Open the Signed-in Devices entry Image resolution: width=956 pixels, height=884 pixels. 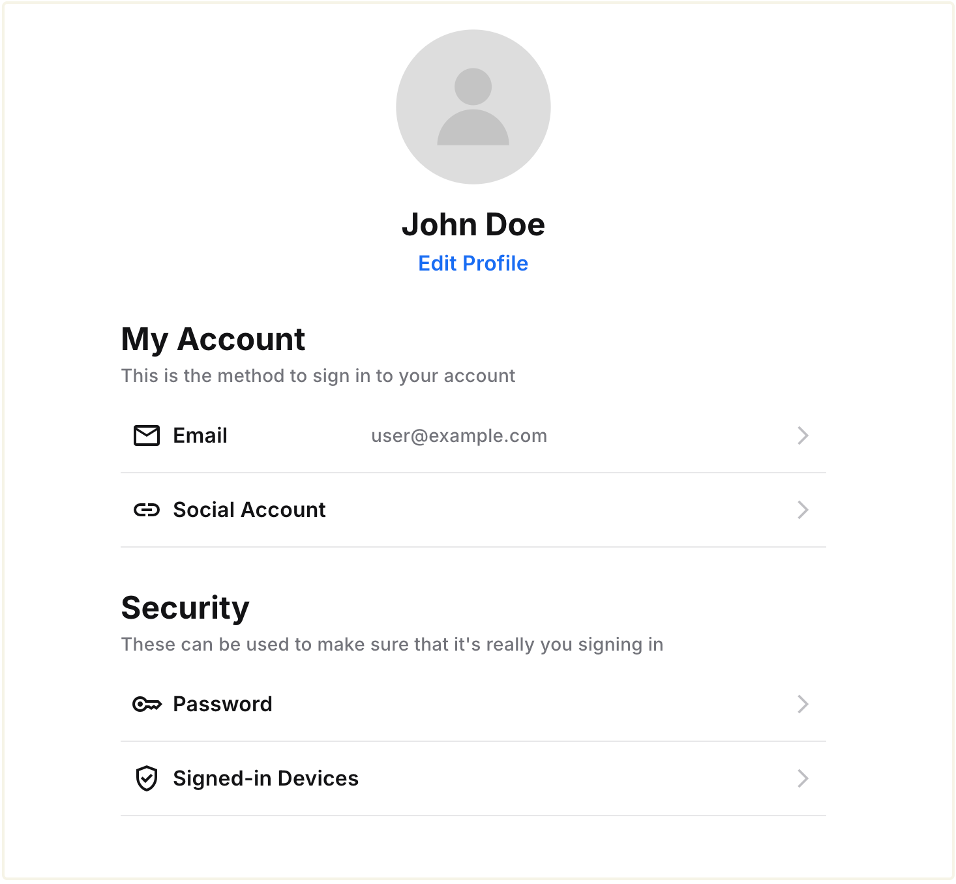coord(265,778)
